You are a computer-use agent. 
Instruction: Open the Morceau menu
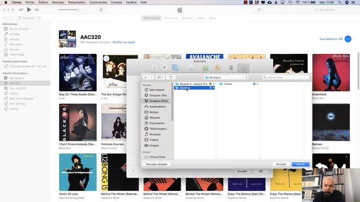pos(58,2)
